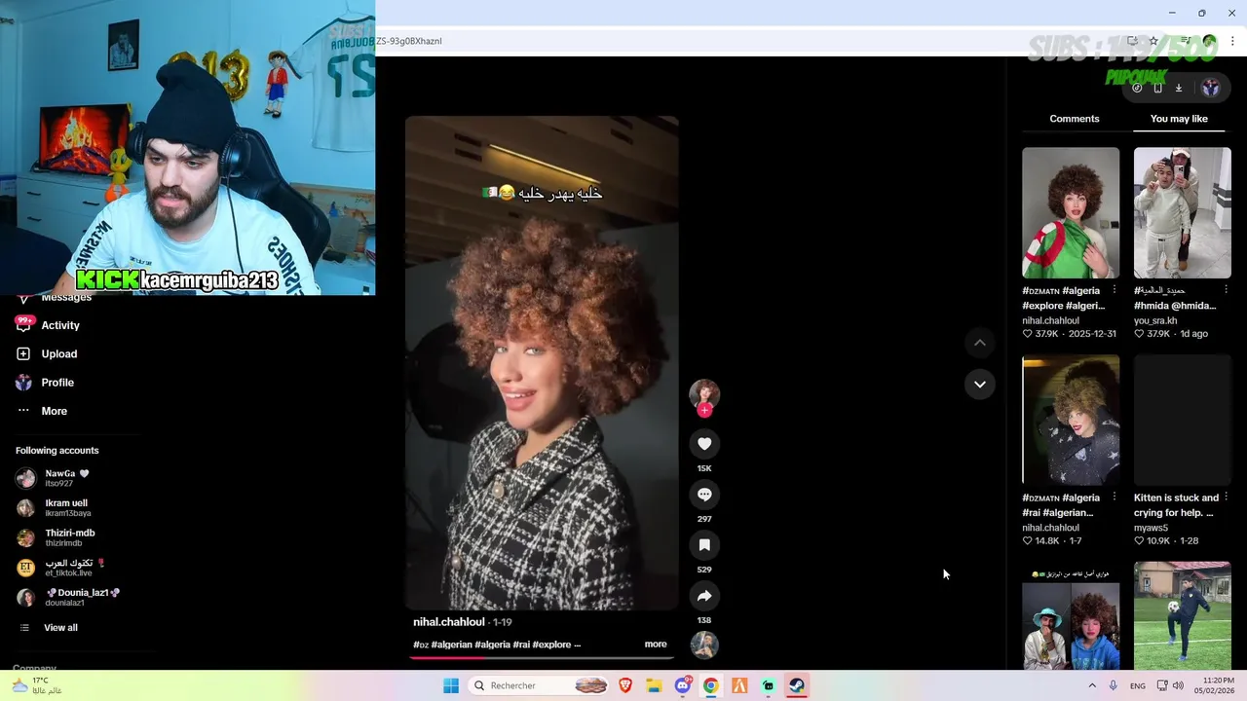Open Steam from taskbar

[x=797, y=685]
